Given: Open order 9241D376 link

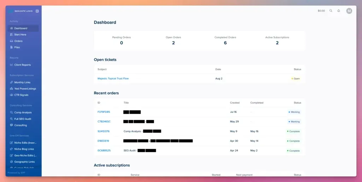Looking at the screenshot, I should point(104,131).
